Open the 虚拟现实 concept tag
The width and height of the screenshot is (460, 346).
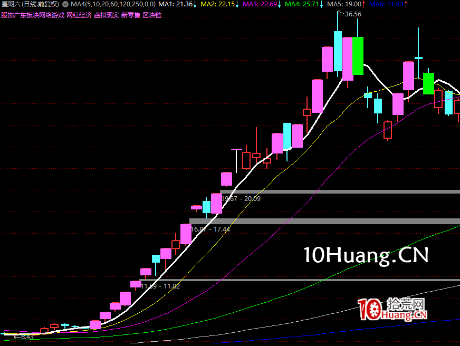tap(107, 15)
